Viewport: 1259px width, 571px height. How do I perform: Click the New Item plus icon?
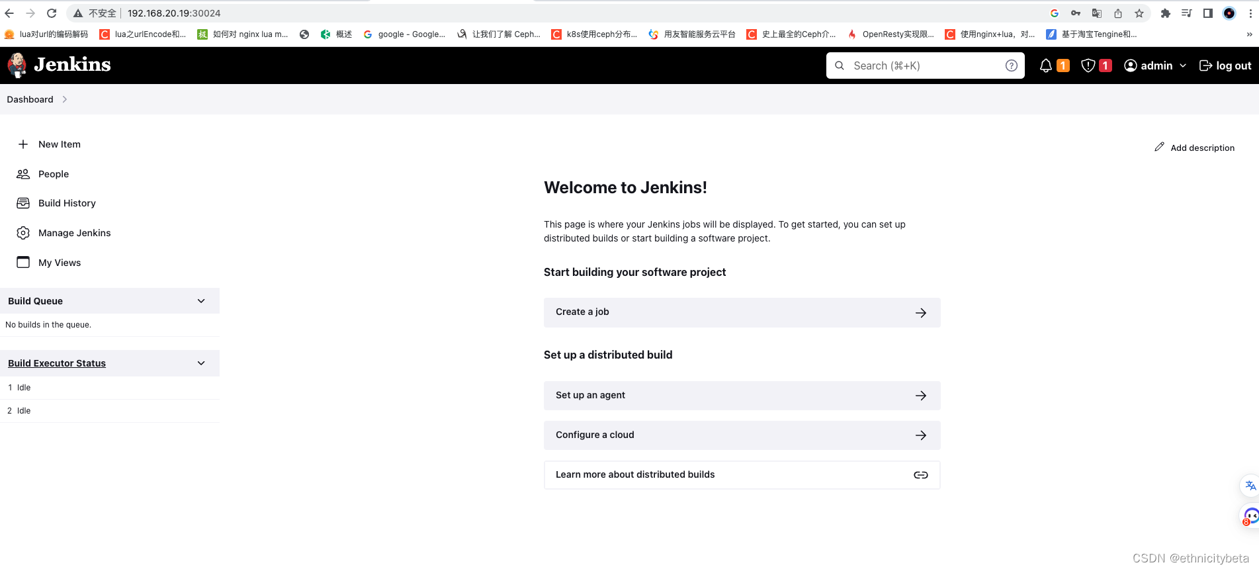point(23,144)
